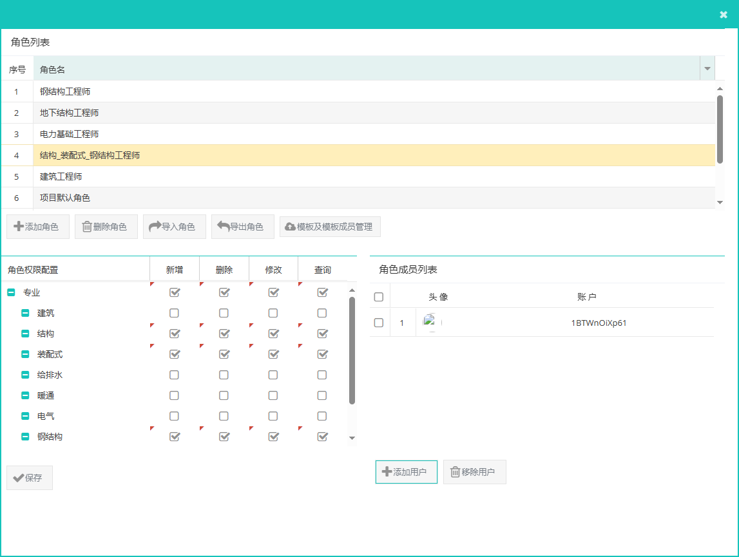
Task: Click the permission tree vertical scrollbar
Action: coord(352,351)
